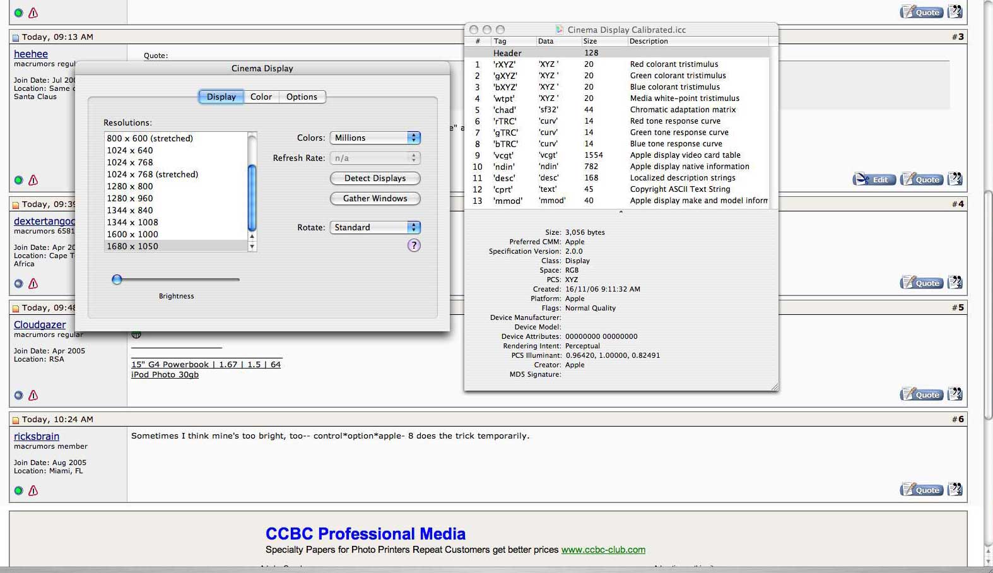Click the Size column header in ICC window

click(x=604, y=41)
